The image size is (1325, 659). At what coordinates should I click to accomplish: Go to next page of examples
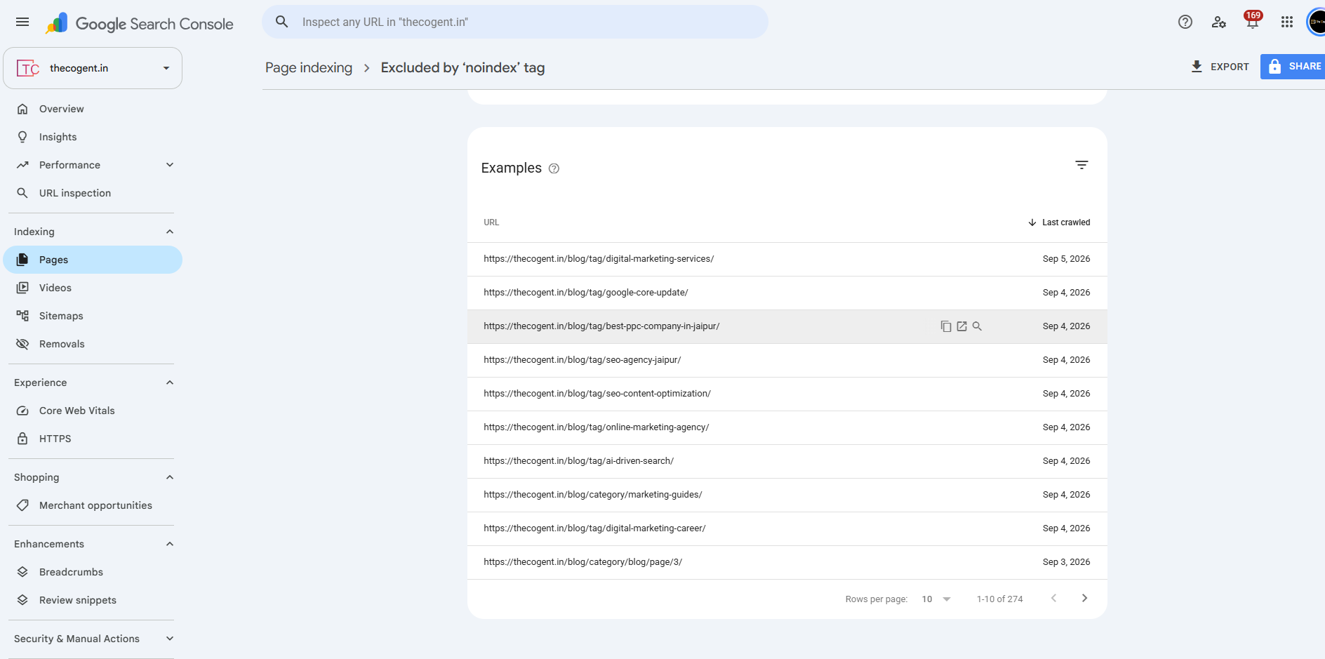click(1084, 598)
